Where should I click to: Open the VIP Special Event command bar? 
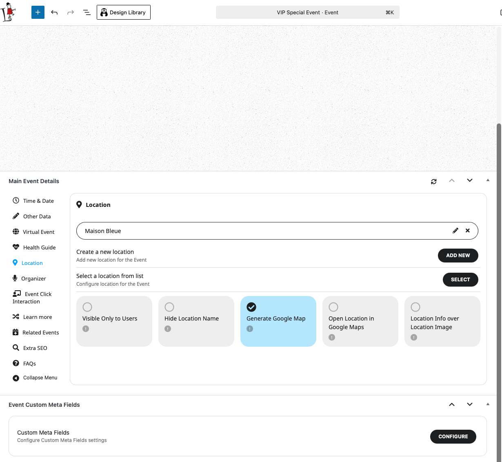pyautogui.click(x=307, y=12)
